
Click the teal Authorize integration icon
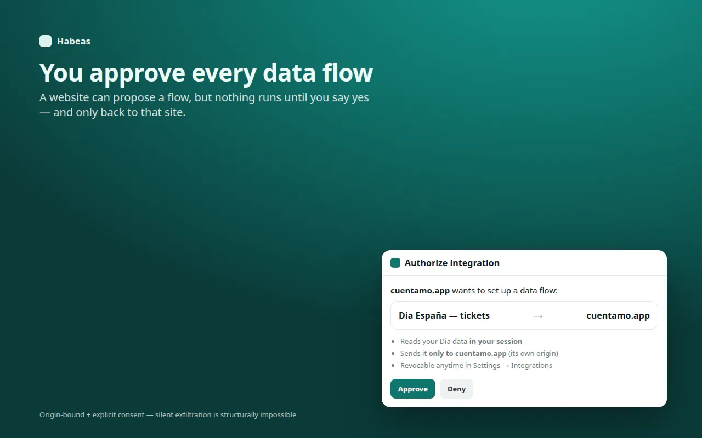pyautogui.click(x=395, y=263)
